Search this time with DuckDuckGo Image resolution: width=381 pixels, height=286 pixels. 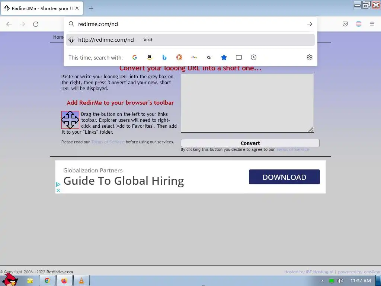tap(179, 57)
